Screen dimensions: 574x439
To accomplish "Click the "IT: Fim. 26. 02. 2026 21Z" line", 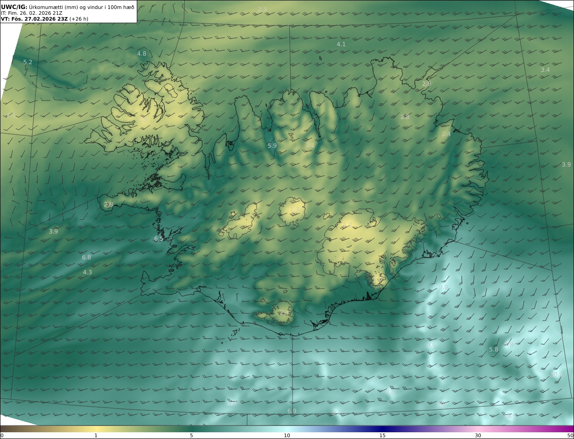I will coord(31,13).
